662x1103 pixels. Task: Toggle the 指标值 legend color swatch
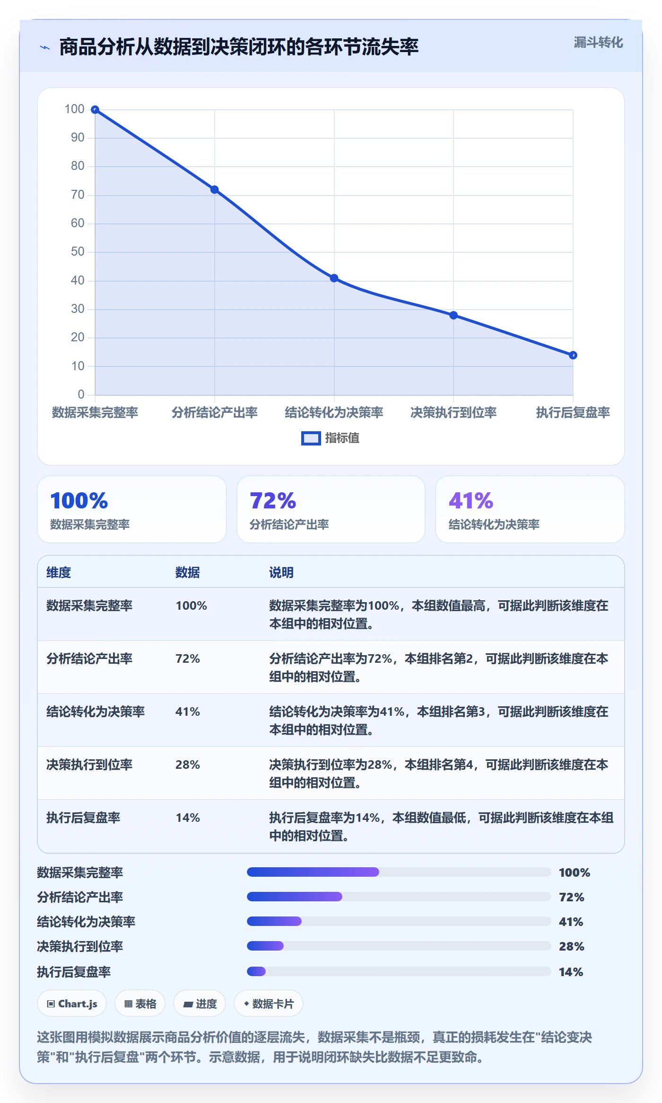(311, 438)
